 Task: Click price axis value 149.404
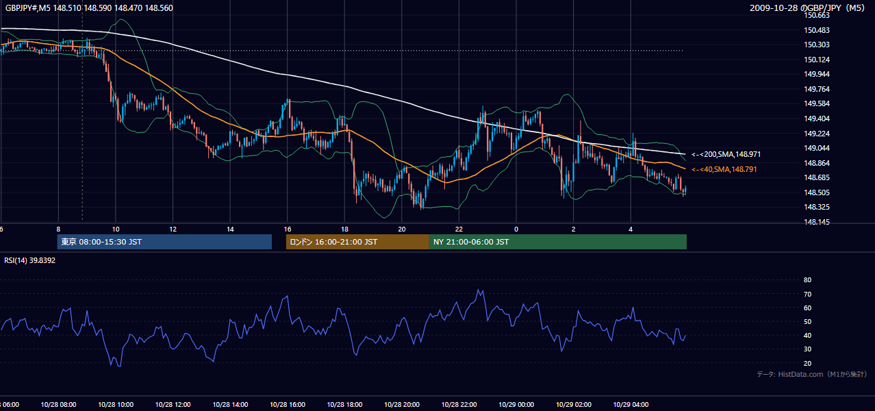pyautogui.click(x=817, y=119)
